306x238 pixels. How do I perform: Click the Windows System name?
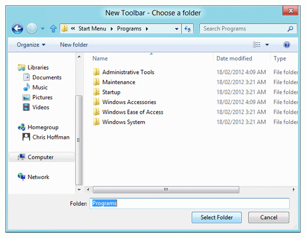(123, 122)
